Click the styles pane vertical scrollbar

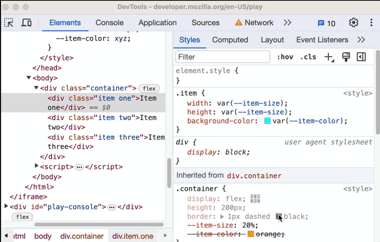tap(378, 92)
